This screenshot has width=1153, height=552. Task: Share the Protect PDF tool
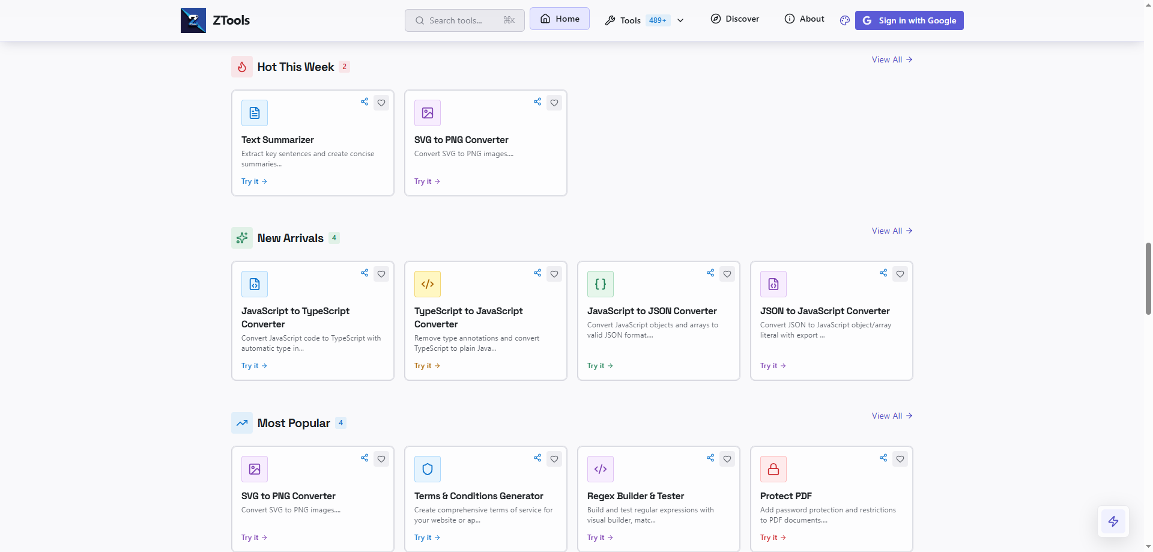[x=883, y=458]
